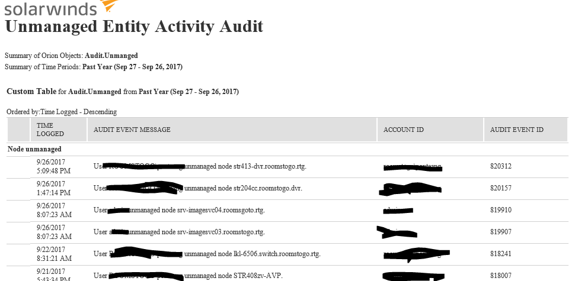Viewport: 578px width, 281px height.
Task: Select audit event ID 818007
Action: pyautogui.click(x=500, y=276)
